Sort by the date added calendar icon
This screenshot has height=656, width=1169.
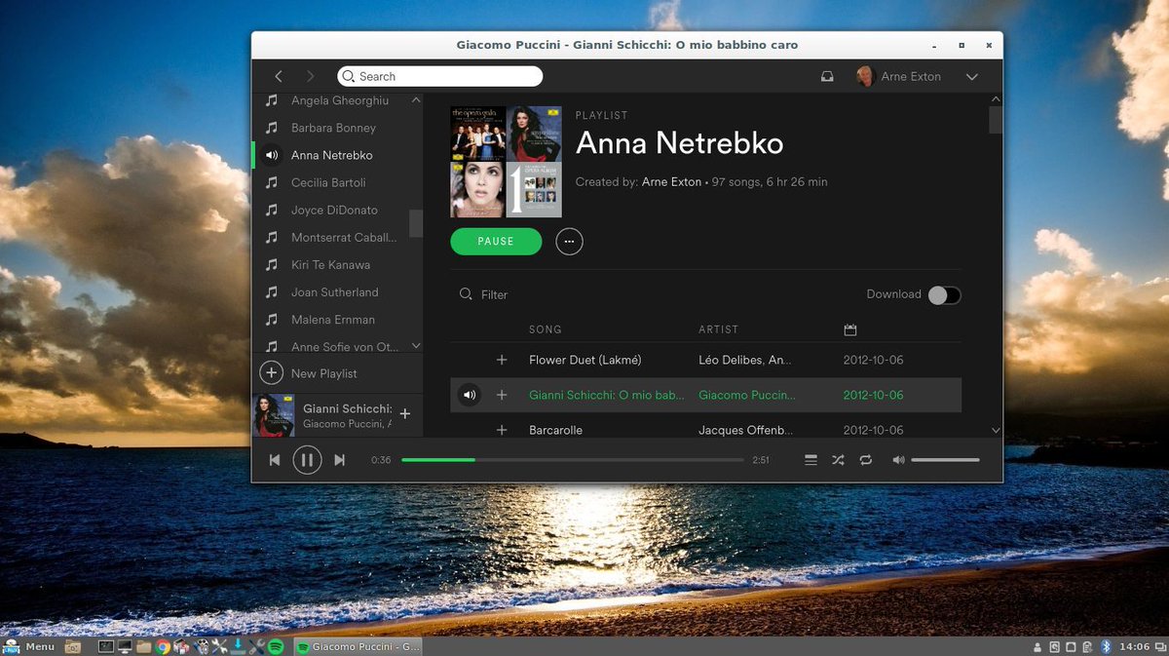849,329
